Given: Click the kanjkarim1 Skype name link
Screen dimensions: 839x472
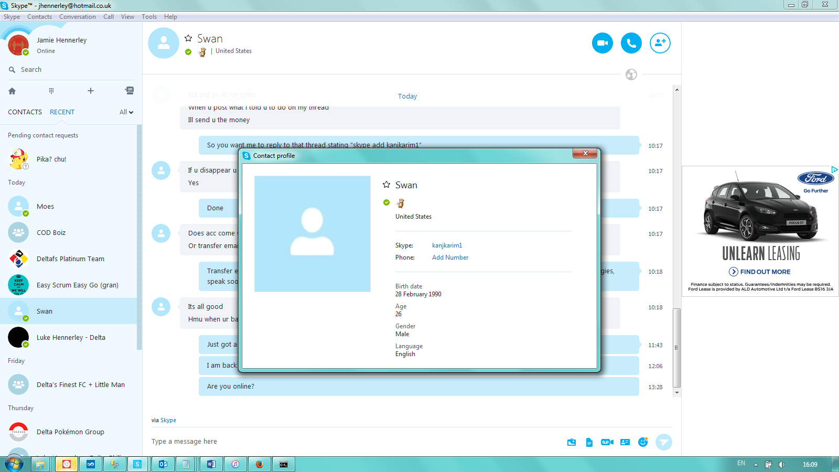Looking at the screenshot, I should click(447, 245).
